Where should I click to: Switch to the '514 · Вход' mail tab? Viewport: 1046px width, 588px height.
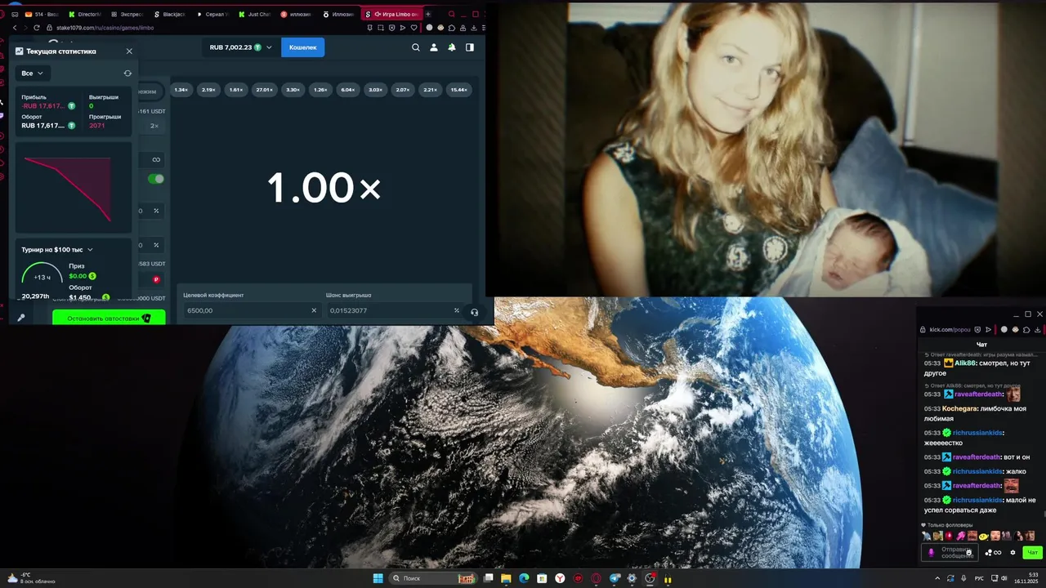tap(42, 14)
